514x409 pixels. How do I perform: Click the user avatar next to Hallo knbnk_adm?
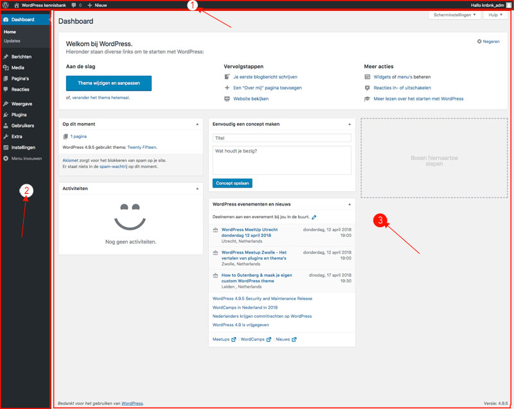[x=508, y=5]
